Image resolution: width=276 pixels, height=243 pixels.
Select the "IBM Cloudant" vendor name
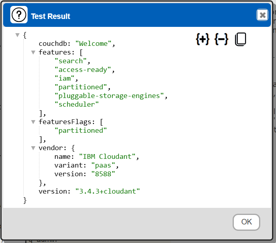coord(107,156)
